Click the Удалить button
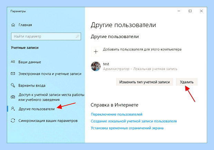Viewport: 214px width, 150px height. (187, 82)
